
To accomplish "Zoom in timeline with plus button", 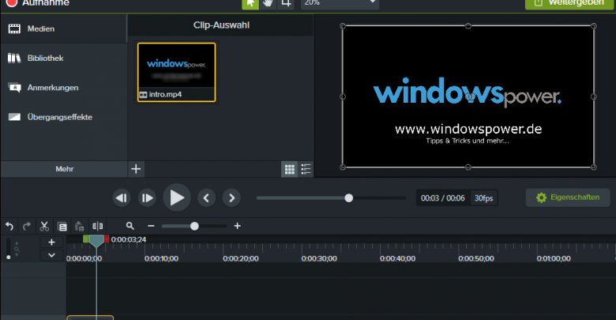I will (237, 226).
